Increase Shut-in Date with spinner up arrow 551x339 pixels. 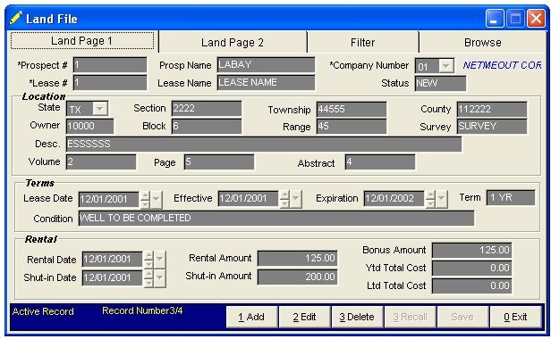click(x=148, y=274)
